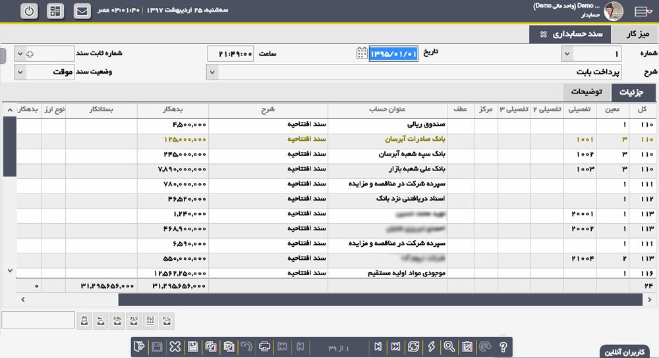Click the XLS export icon below the grid
Image resolution: width=659 pixels, height=358 pixels.
point(134,321)
